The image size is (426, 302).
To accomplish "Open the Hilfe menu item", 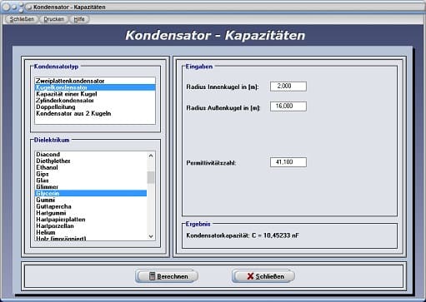I will [x=79, y=19].
